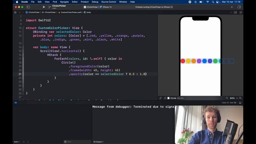
Task: Open the 64% zoom dropdown
Action: click(x=234, y=98)
